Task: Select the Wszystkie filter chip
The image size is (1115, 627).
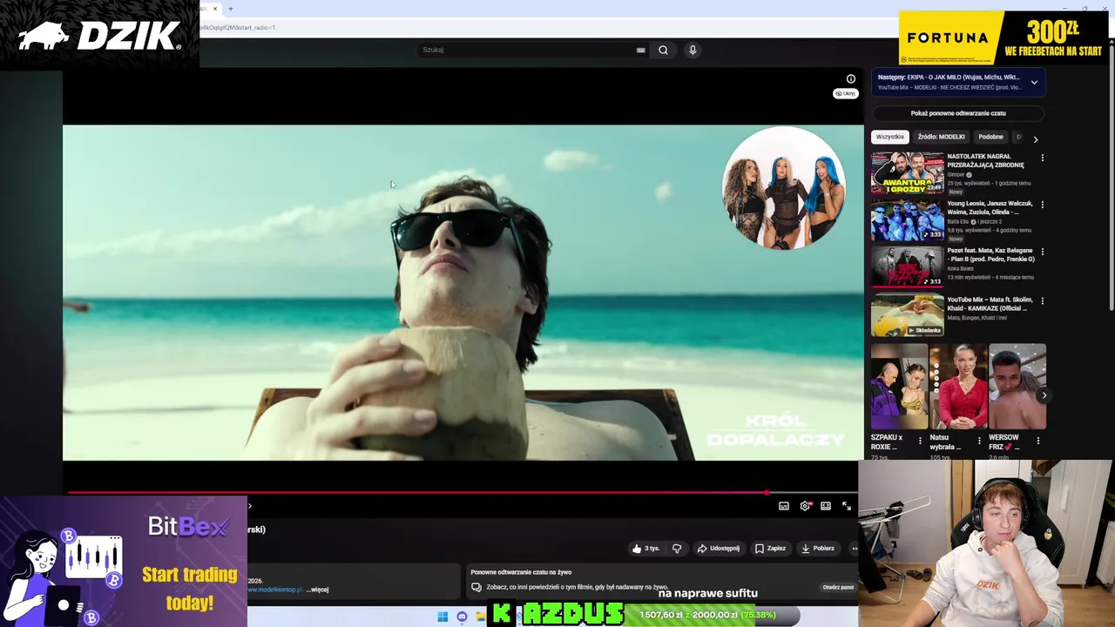Action: click(890, 137)
